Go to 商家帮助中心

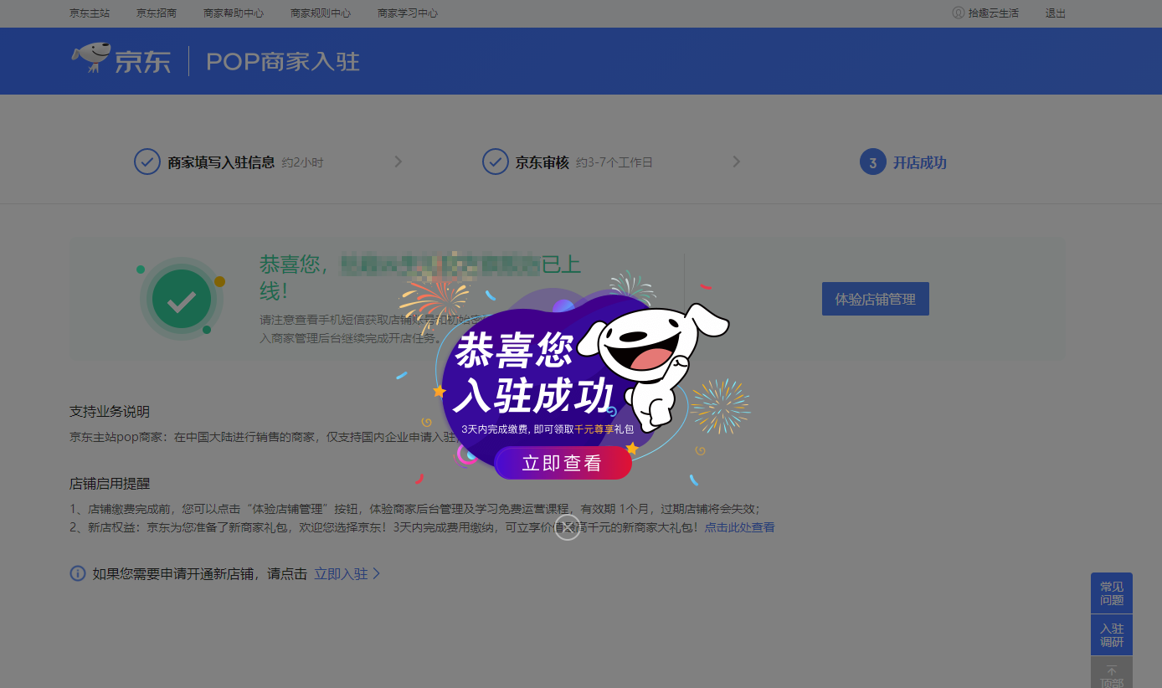234,13
